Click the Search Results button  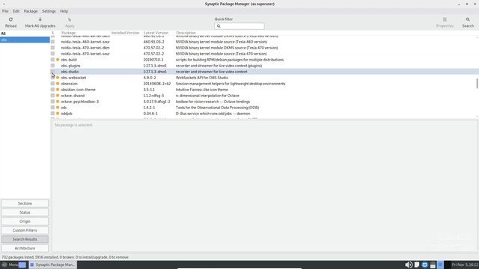click(25, 239)
